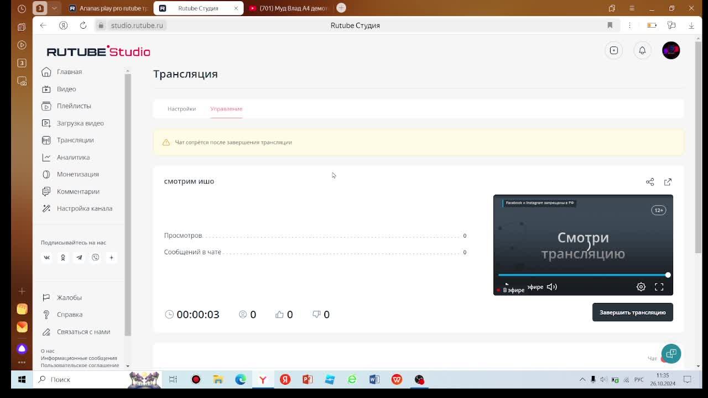The image size is (708, 398).
Task: Open the user profile avatar
Action: [x=671, y=50]
